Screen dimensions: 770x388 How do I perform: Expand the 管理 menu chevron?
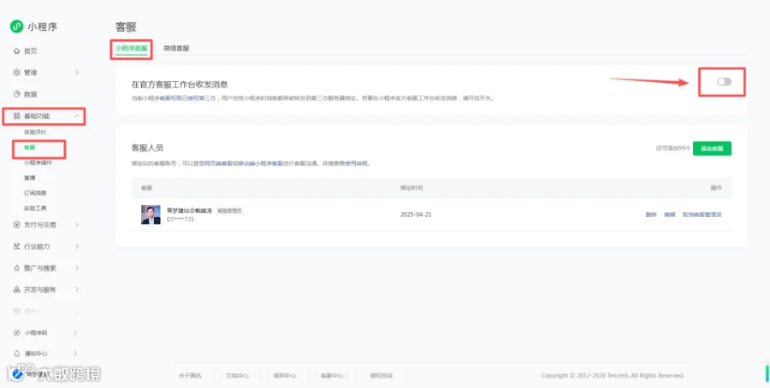[x=77, y=73]
